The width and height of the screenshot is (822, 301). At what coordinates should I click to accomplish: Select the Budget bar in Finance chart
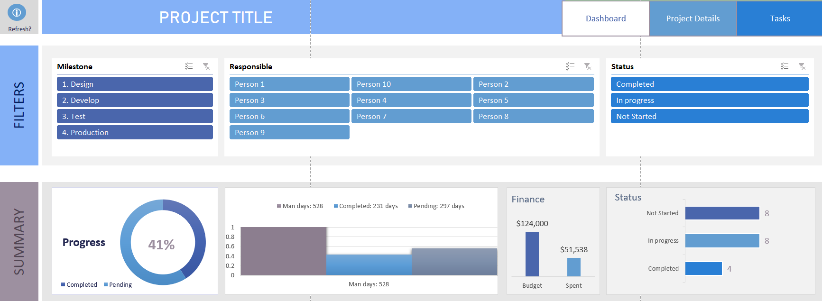[532, 254]
